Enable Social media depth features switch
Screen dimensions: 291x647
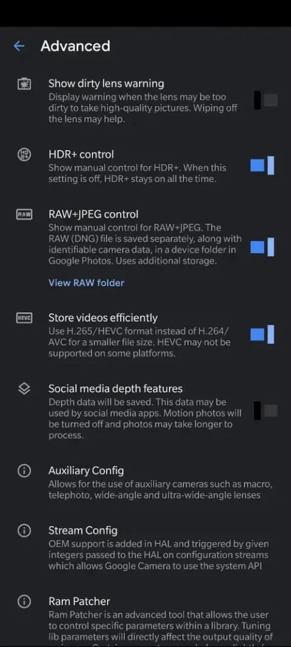pos(266,411)
